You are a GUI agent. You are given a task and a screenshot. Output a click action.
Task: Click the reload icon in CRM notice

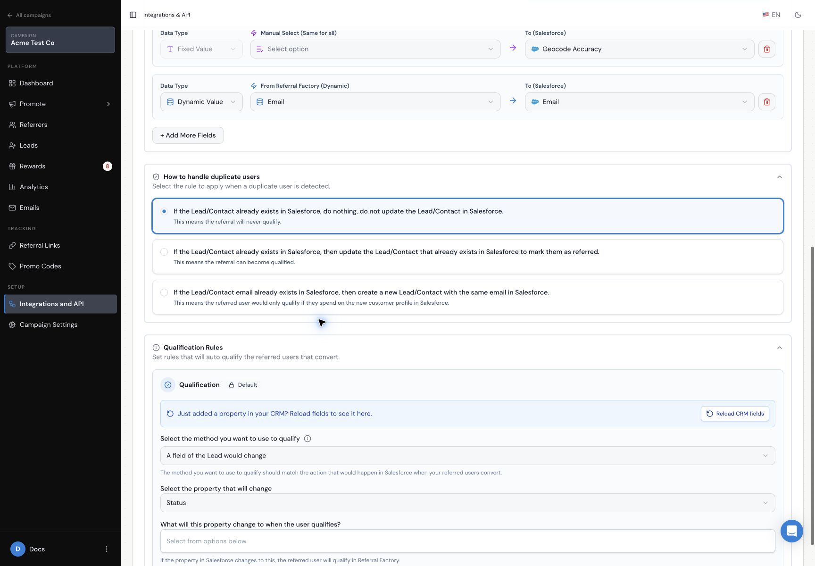[x=170, y=414]
